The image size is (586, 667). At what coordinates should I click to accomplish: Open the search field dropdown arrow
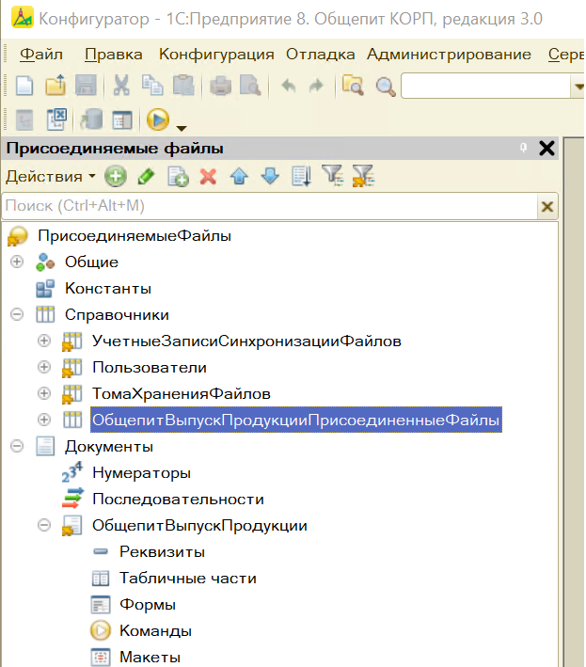578,87
